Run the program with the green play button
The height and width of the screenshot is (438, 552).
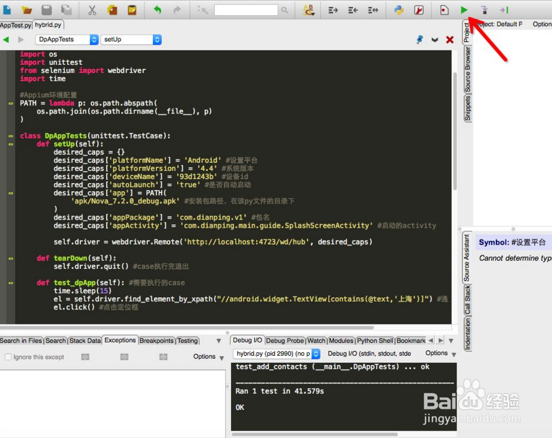click(464, 10)
